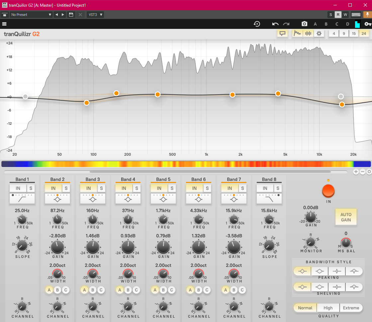Go to the previous preset
This screenshot has width=372, height=322.
tap(56, 15)
